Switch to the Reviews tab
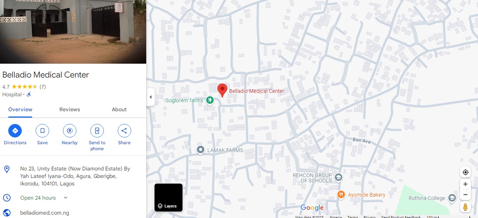Screen dimensions: 478x218 [x=70, y=109]
